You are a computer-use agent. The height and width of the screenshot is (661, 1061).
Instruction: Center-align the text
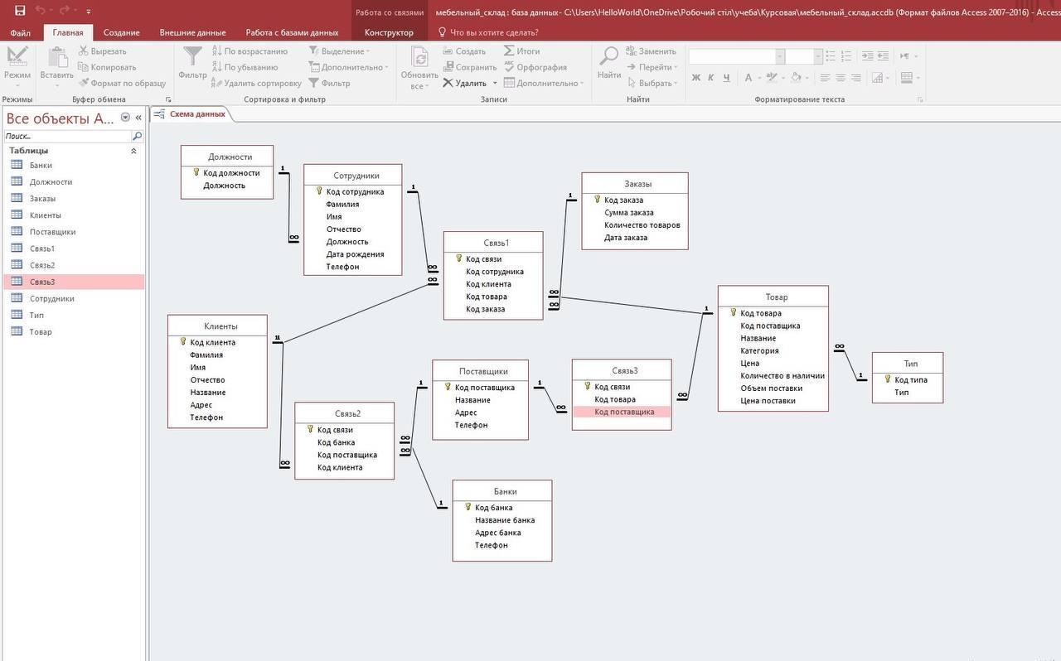pyautogui.click(x=841, y=78)
